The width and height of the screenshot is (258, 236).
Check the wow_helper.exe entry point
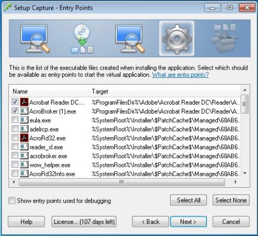point(15,165)
